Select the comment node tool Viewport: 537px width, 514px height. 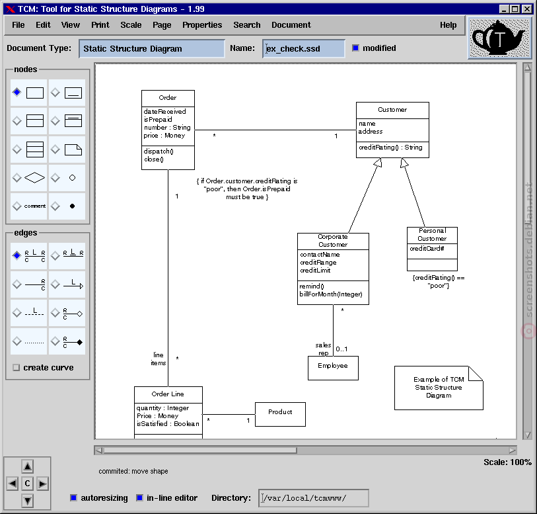[x=29, y=206]
